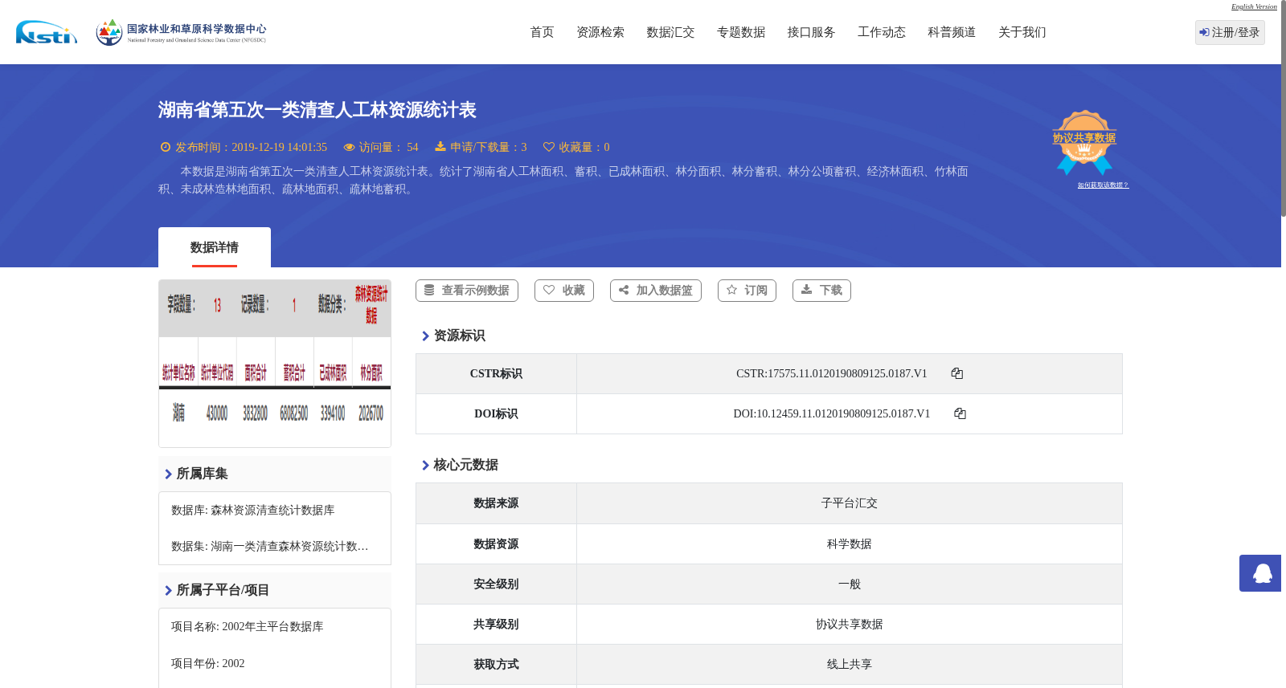1286x688 pixels.
Task: Switch to English Version link
Action: point(1254,6)
